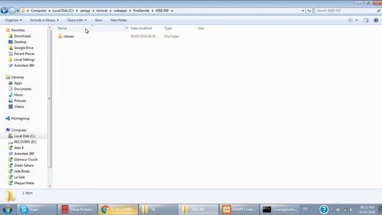Sort by Date modified column
The width and height of the screenshot is (382, 215).
coord(141,28)
